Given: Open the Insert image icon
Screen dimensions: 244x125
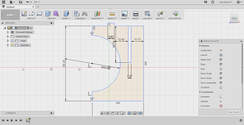Looking at the screenshot, I should (125, 14).
